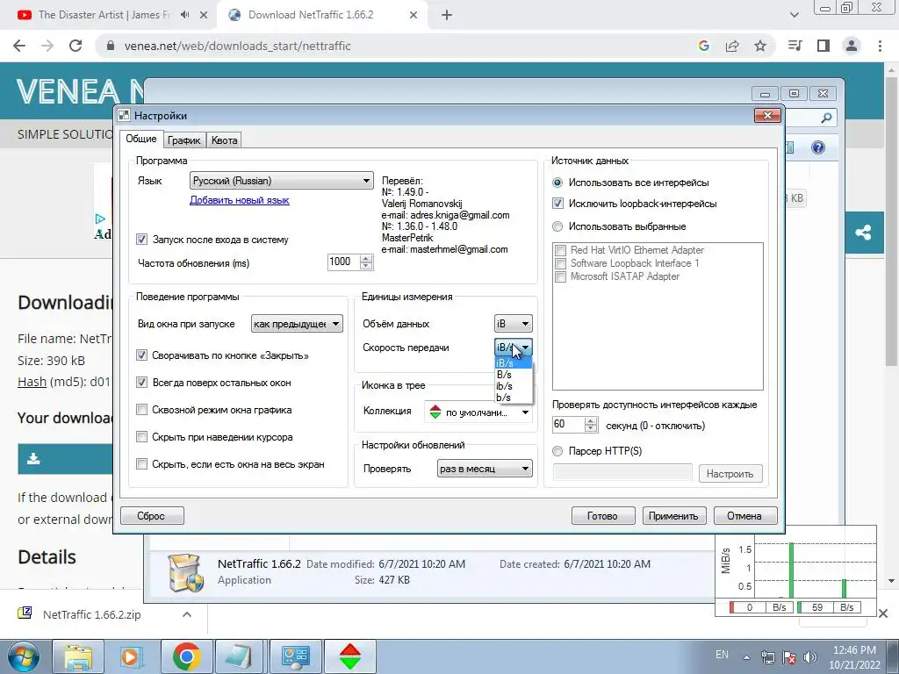Open Windows Explorer from the taskbar
Image resolution: width=899 pixels, height=674 pixels.
[x=78, y=656]
